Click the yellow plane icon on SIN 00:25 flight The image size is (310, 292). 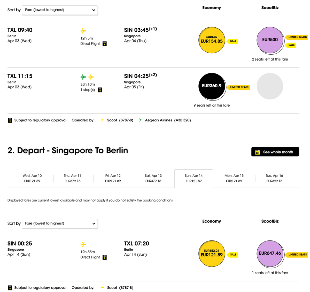(83, 244)
